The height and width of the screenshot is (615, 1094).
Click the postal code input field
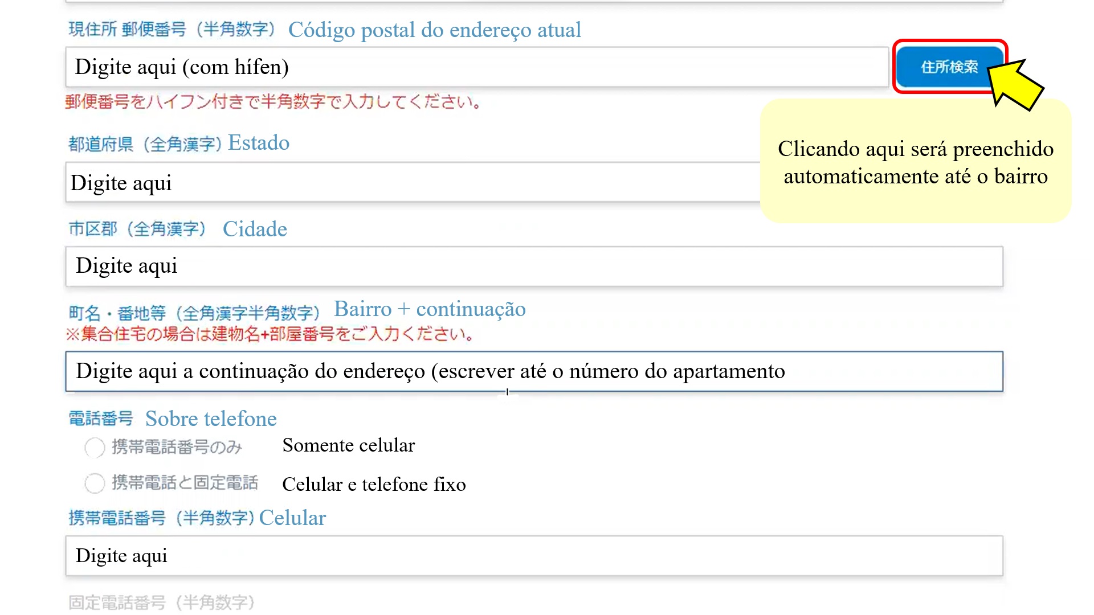[476, 67]
